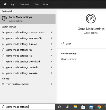Switch to the All search tab

tap(5, 4)
